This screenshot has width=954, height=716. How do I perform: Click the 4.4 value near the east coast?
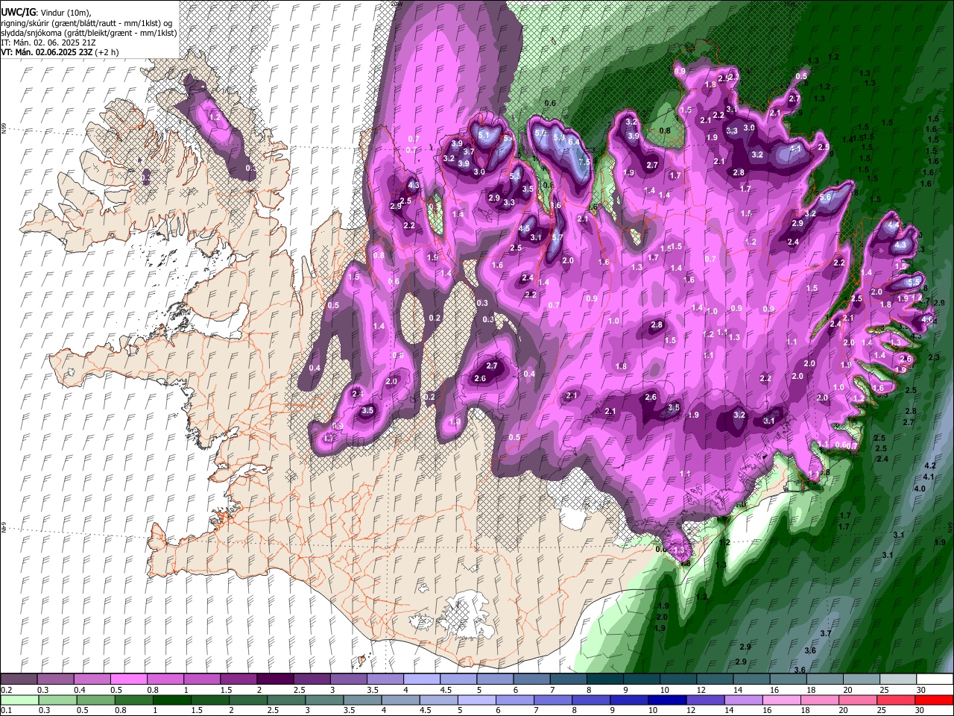point(894,224)
